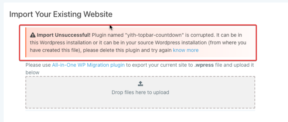288x122 pixels.
Task: Click the warning triangle icon in the alert
Action: [32, 35]
